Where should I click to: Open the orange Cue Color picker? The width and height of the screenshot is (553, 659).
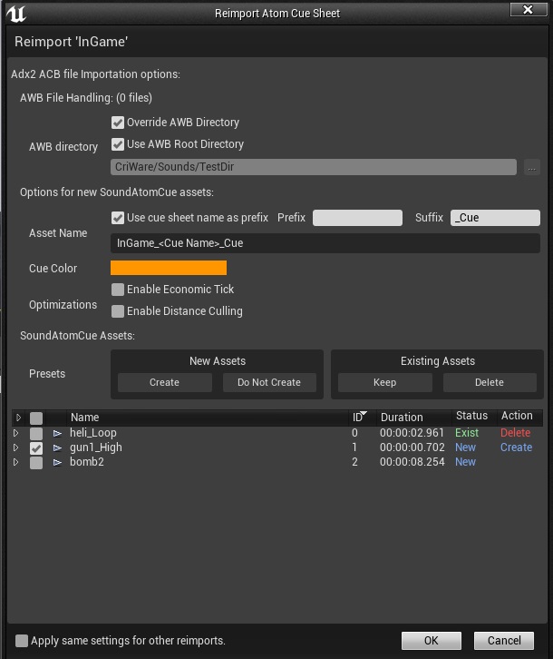(169, 268)
